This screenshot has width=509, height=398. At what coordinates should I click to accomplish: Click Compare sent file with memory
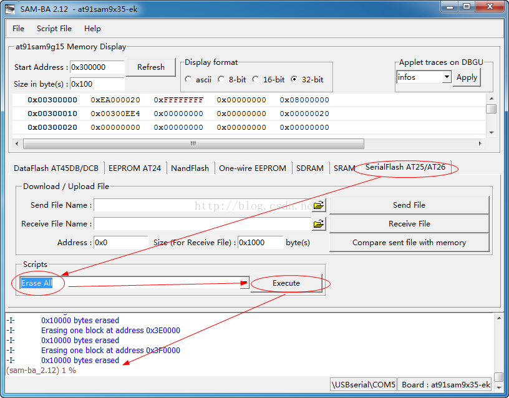tap(409, 243)
